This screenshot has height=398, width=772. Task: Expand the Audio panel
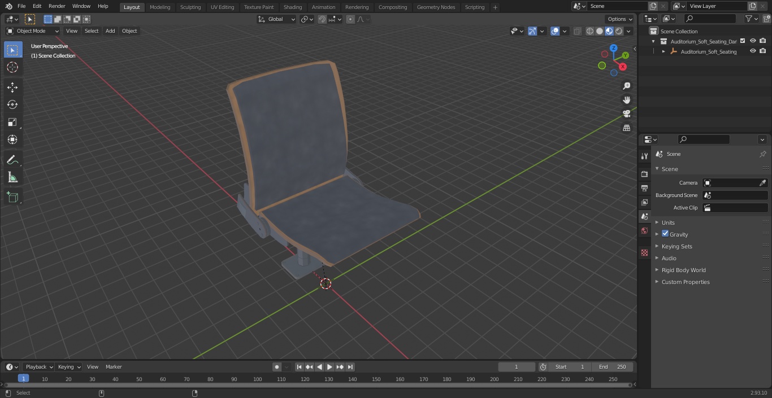[x=669, y=258]
